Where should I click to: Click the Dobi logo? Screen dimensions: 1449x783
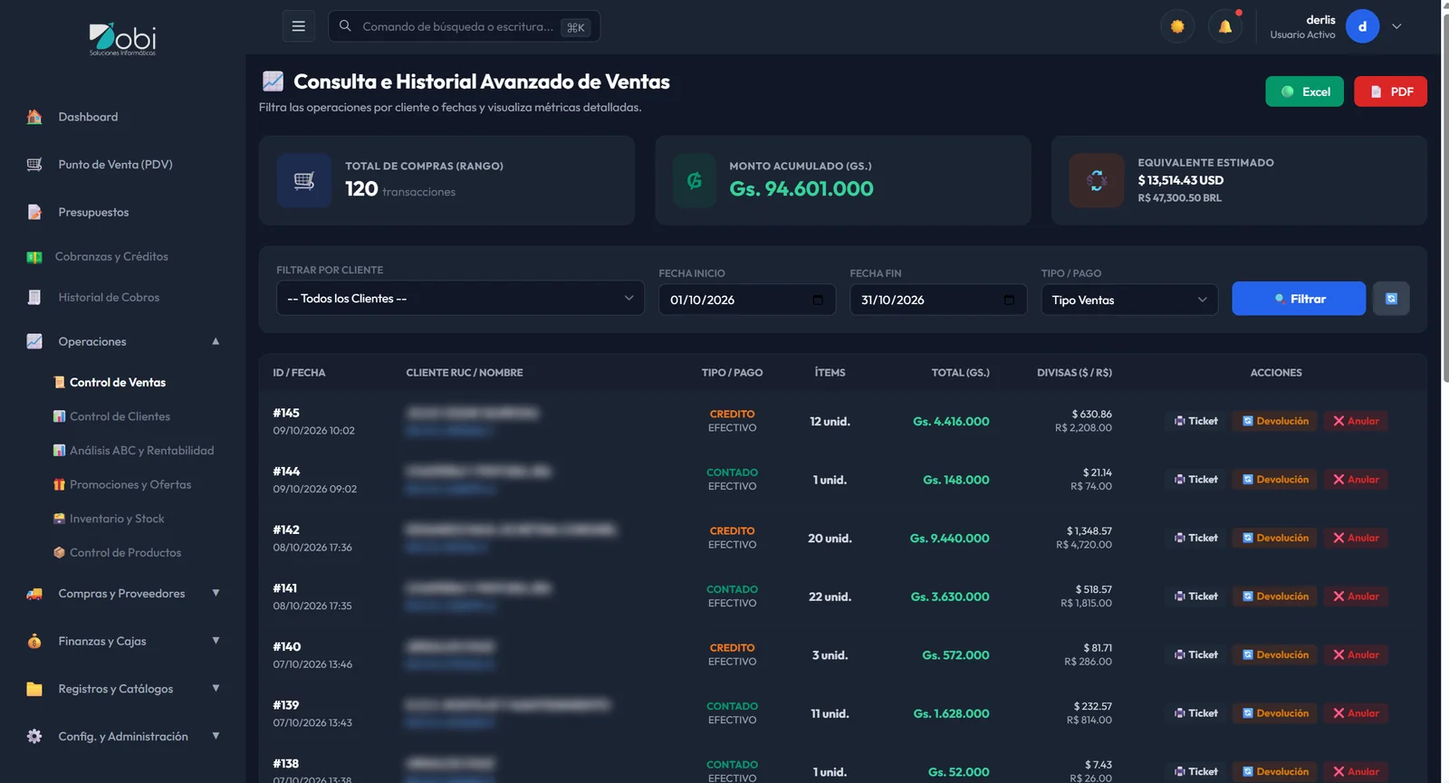coord(122,39)
